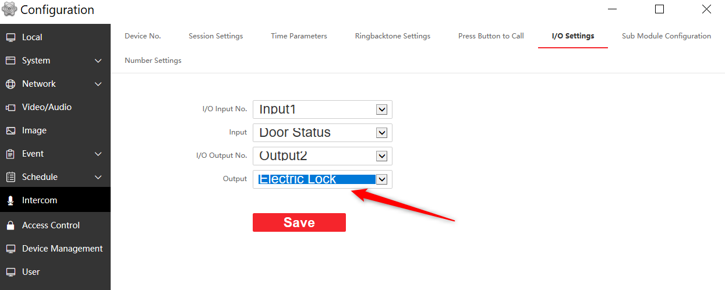Open the Door Status input dropdown

(323, 132)
